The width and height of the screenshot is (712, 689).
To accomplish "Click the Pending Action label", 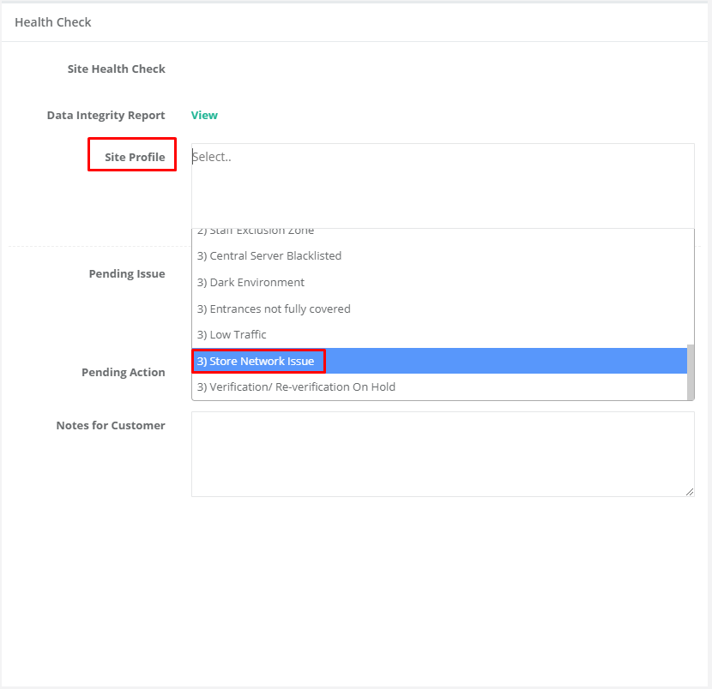I will pos(124,372).
